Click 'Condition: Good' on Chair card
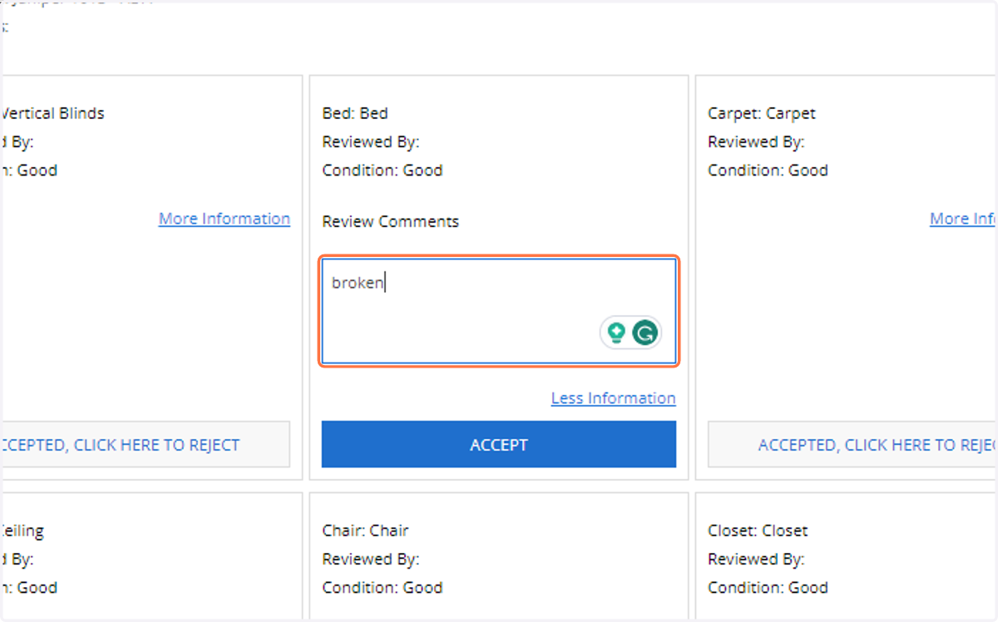Viewport: 998px width, 622px height. (383, 588)
